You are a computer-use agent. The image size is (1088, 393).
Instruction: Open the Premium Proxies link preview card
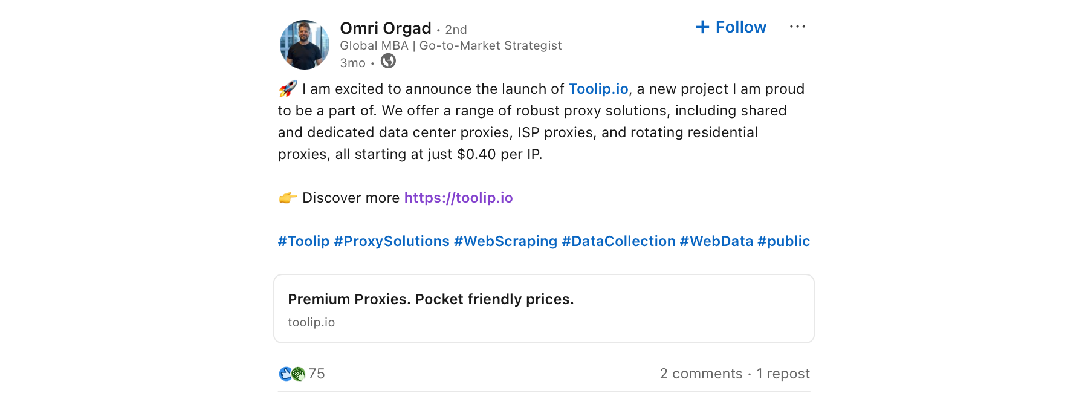(543, 309)
